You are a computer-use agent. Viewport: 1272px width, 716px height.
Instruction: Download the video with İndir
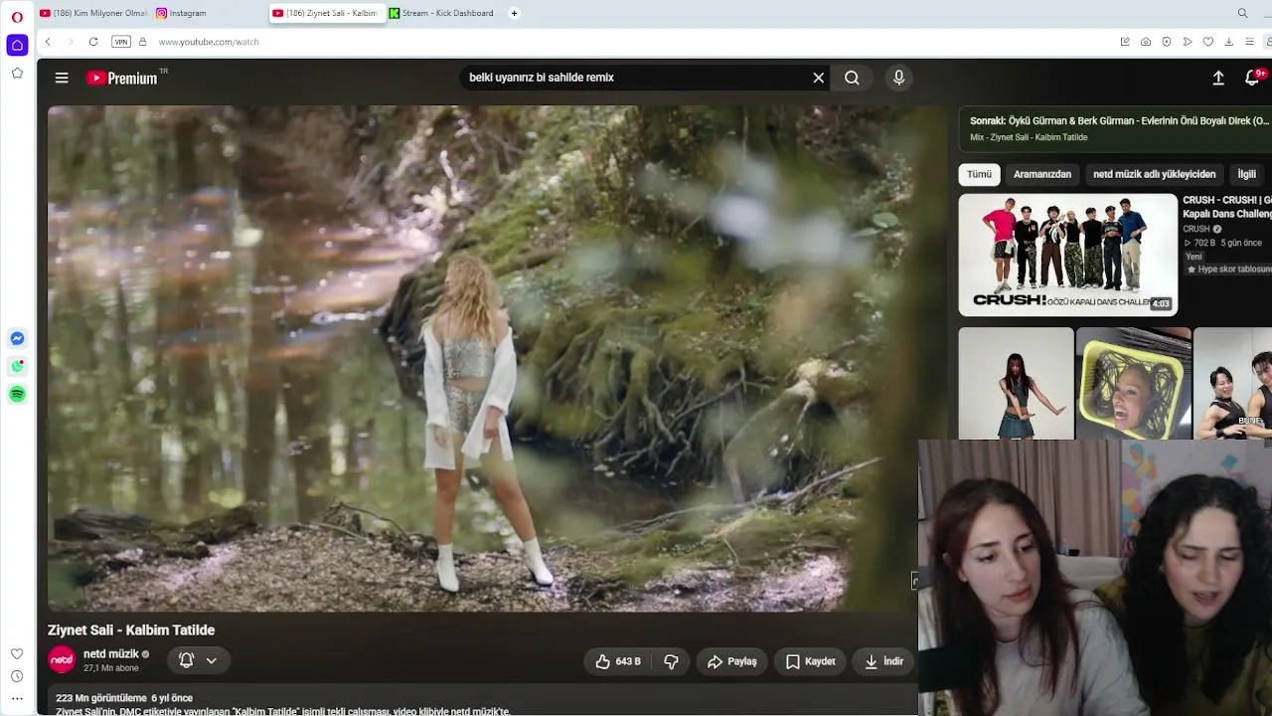pyautogui.click(x=884, y=661)
